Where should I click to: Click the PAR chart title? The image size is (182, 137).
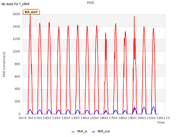[90, 3]
